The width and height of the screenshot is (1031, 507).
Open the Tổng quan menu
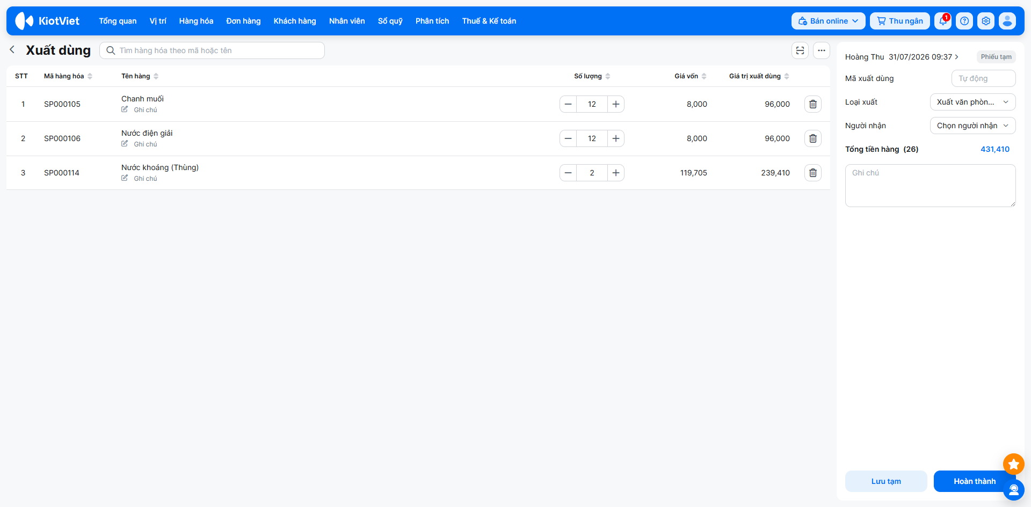click(118, 21)
